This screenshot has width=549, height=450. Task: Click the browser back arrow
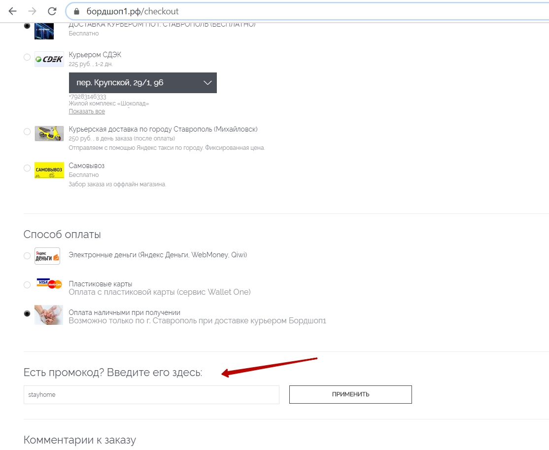[13, 11]
